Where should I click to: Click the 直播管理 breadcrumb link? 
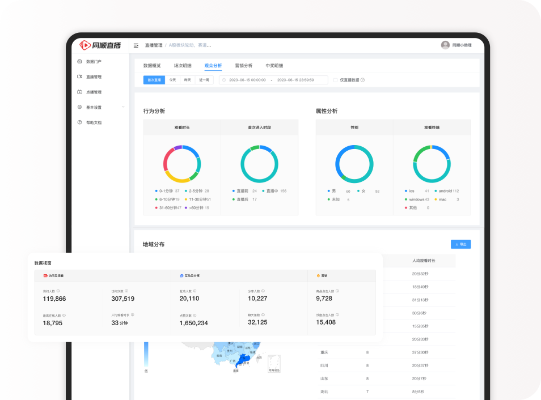coord(153,45)
